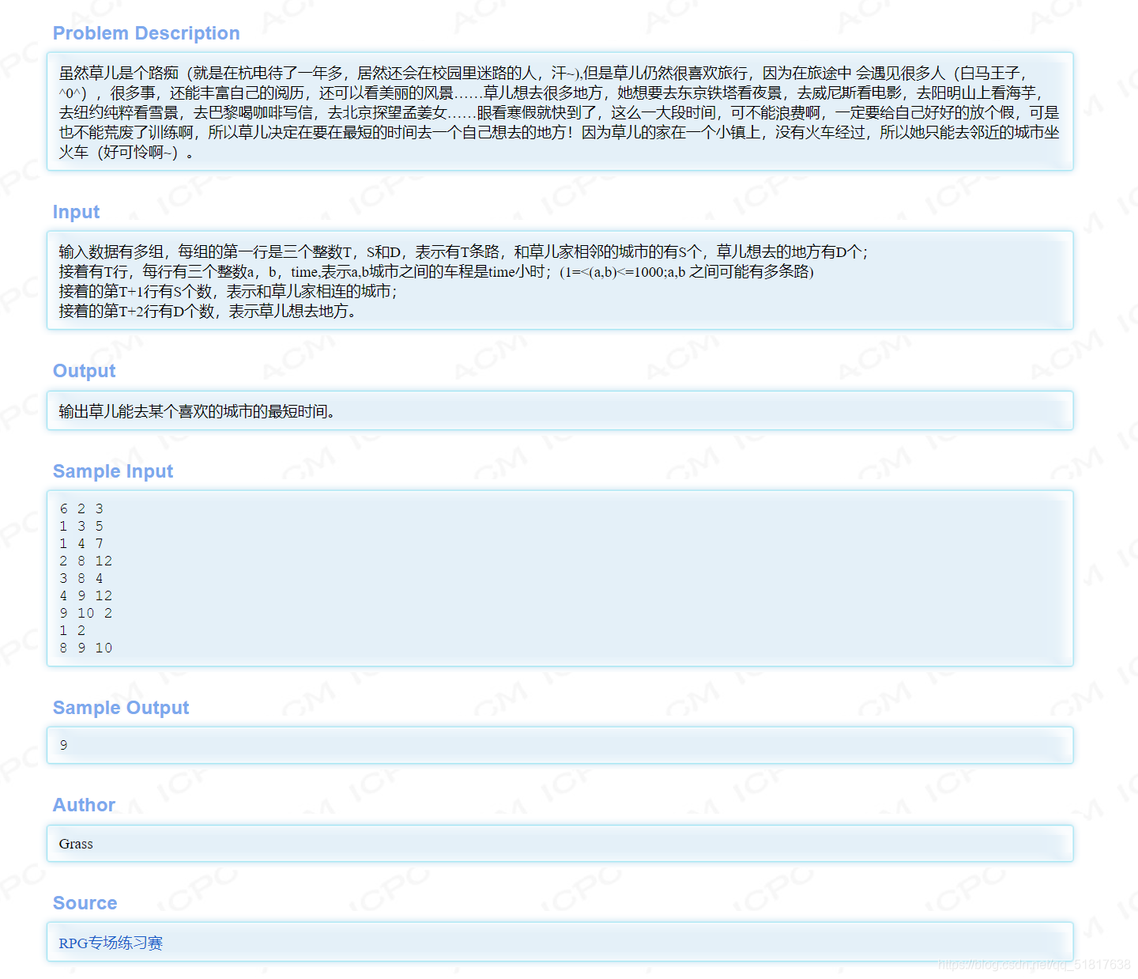Select the Input section heading
Screen dimensions: 1138x979
pos(76,212)
